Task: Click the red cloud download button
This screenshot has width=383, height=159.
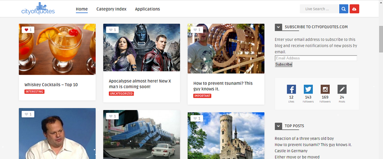Action: (x=354, y=9)
